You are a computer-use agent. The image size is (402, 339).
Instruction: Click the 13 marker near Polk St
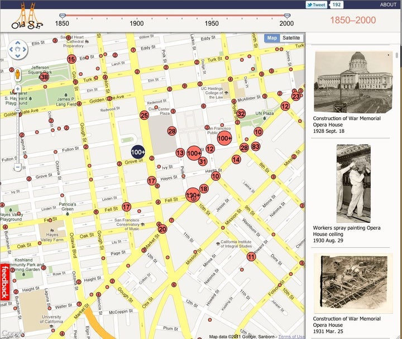tap(180, 153)
